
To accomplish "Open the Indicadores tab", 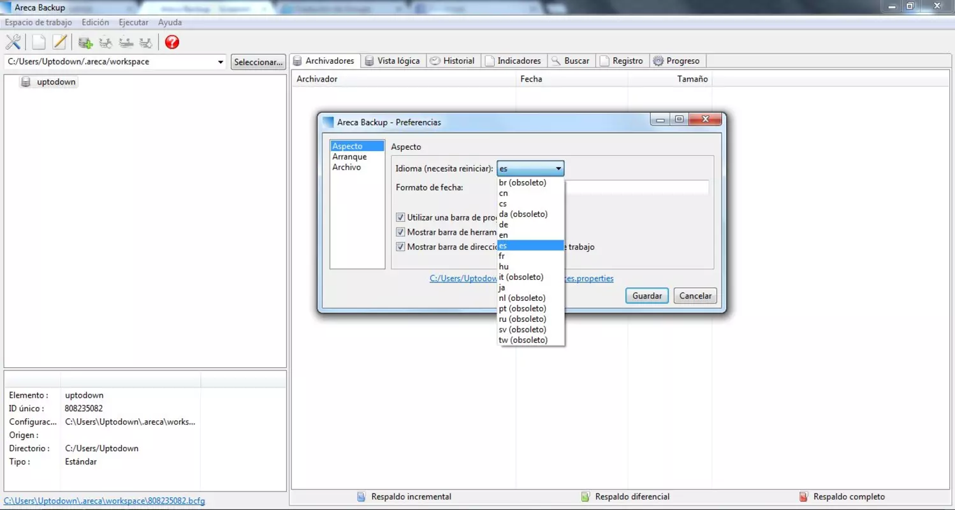I will pos(513,61).
